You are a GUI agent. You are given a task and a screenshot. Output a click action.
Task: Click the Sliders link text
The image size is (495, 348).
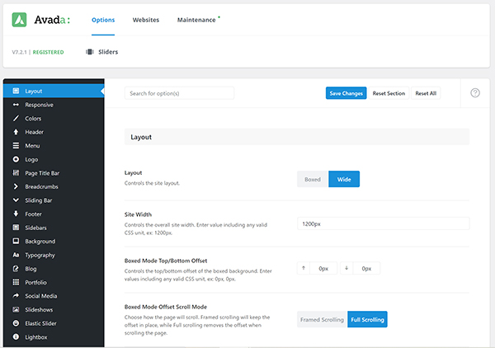(x=108, y=52)
